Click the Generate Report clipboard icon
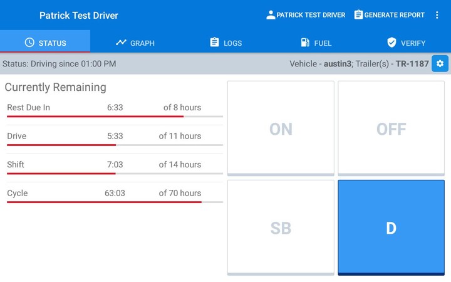This screenshot has height=282, width=451. pyautogui.click(x=358, y=15)
